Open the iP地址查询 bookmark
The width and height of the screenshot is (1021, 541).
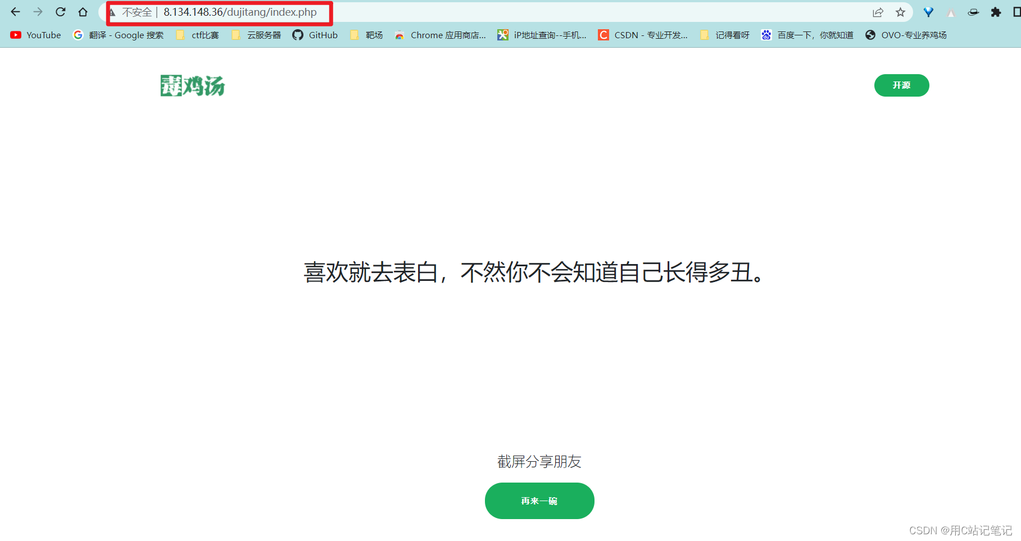click(542, 35)
